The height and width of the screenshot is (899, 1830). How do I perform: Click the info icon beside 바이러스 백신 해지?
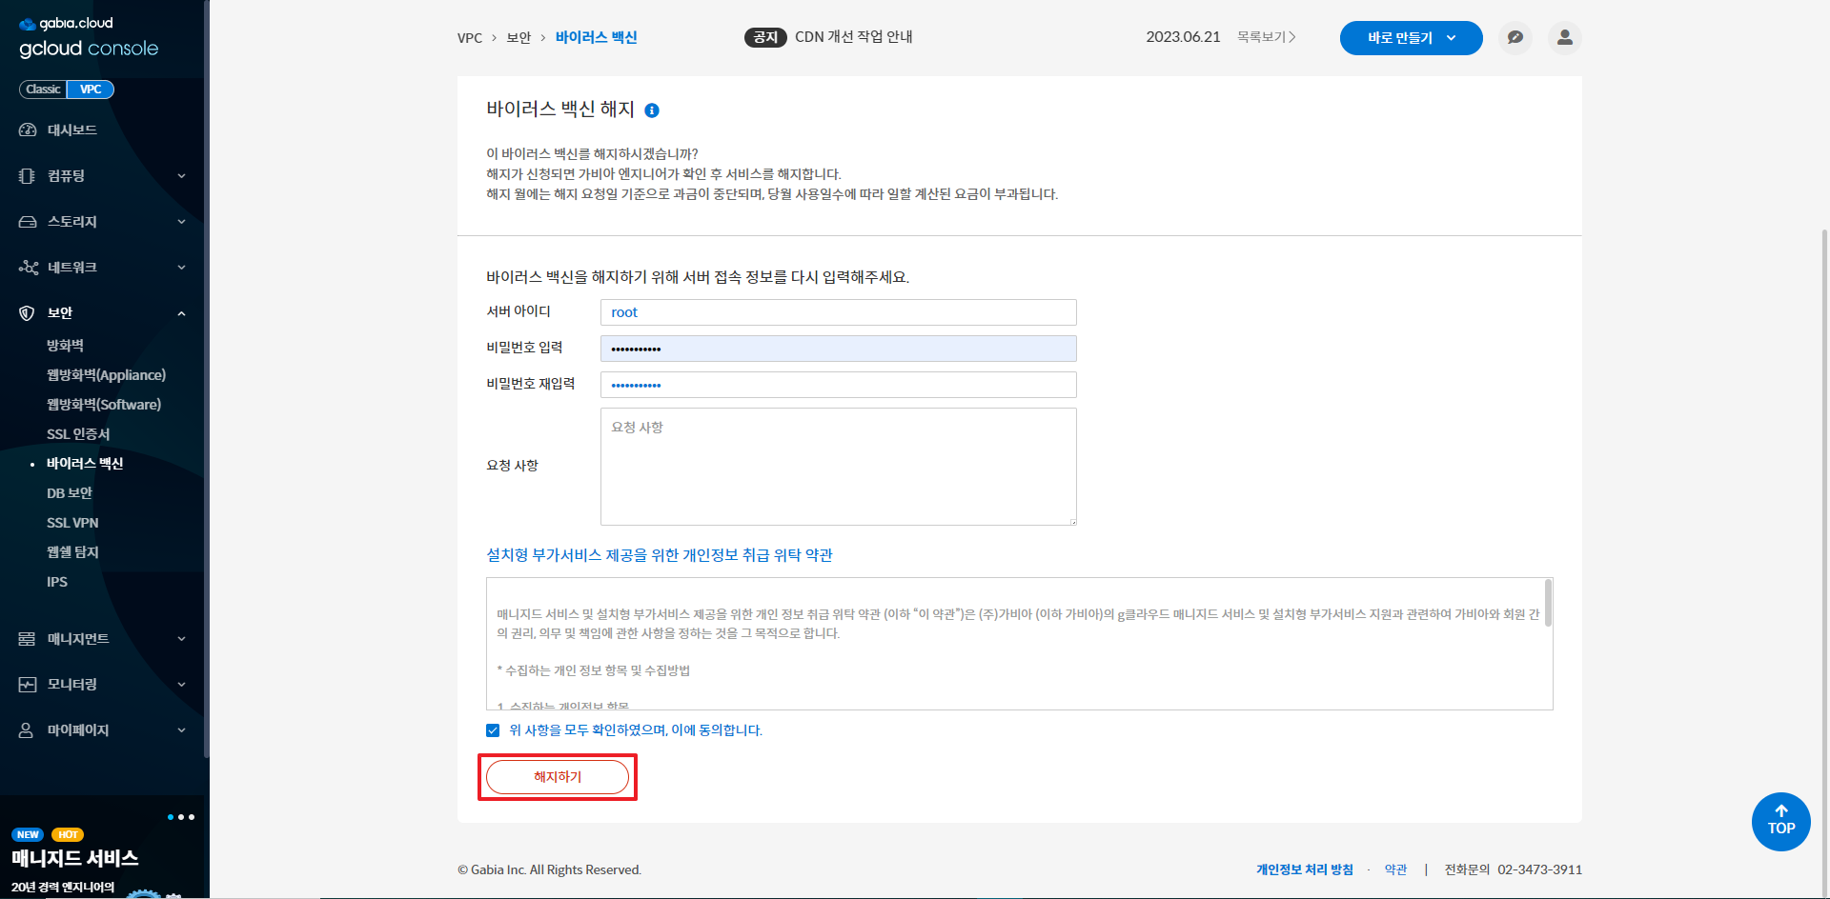652,110
